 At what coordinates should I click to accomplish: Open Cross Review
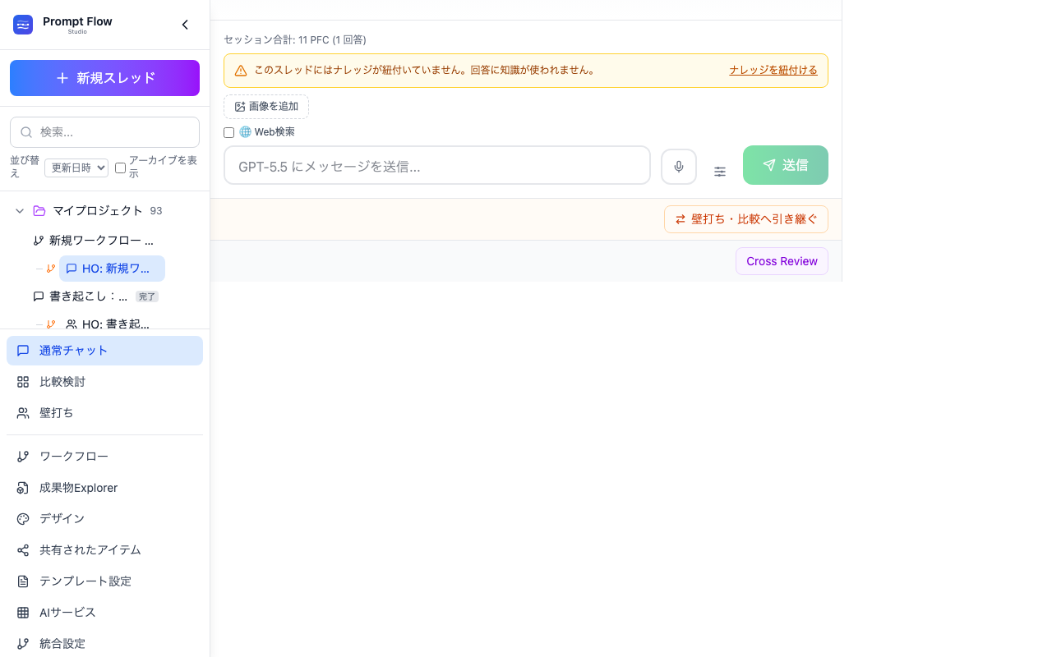(782, 261)
